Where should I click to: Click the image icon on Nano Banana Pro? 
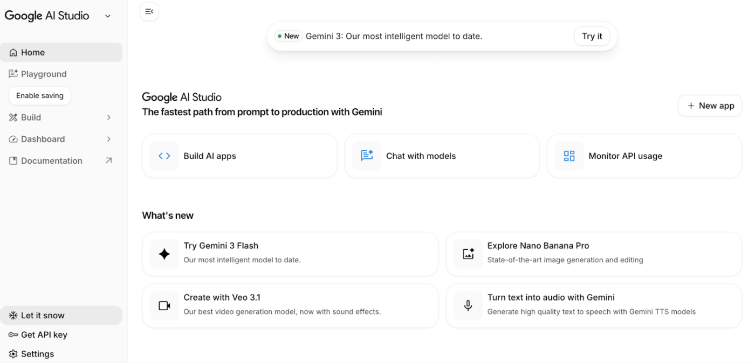coord(468,253)
